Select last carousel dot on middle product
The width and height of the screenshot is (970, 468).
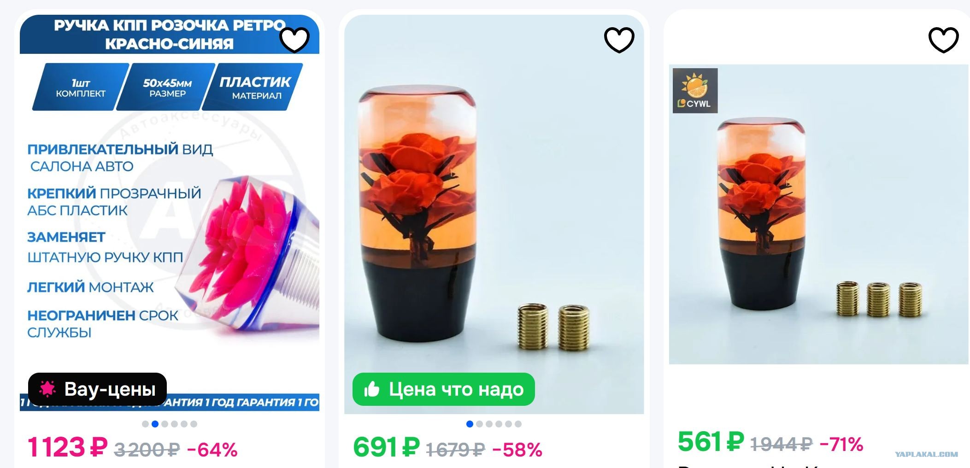coord(518,424)
